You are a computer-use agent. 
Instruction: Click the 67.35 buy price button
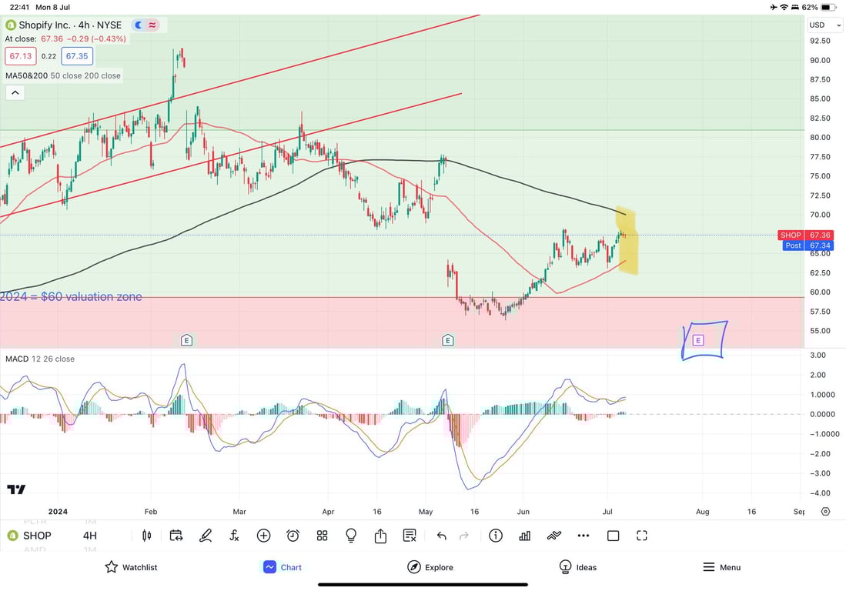[x=77, y=56]
